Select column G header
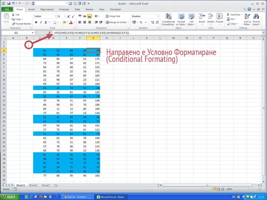This screenshot has width=267, height=200. pos(93,38)
